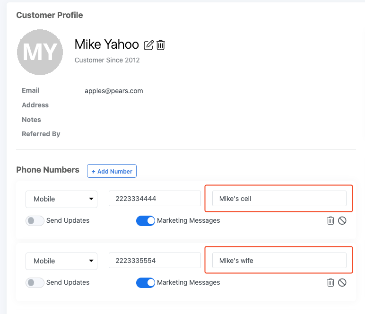The width and height of the screenshot is (365, 314).
Task: Delete the Mike's cell phone number
Action: 330,220
